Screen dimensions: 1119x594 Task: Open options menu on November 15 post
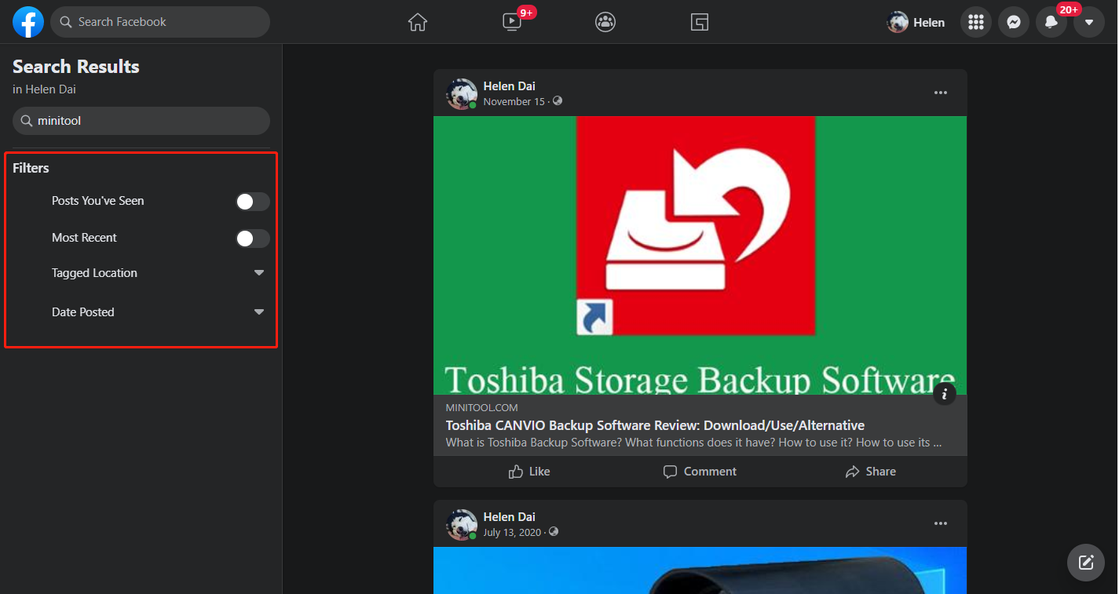(x=941, y=93)
